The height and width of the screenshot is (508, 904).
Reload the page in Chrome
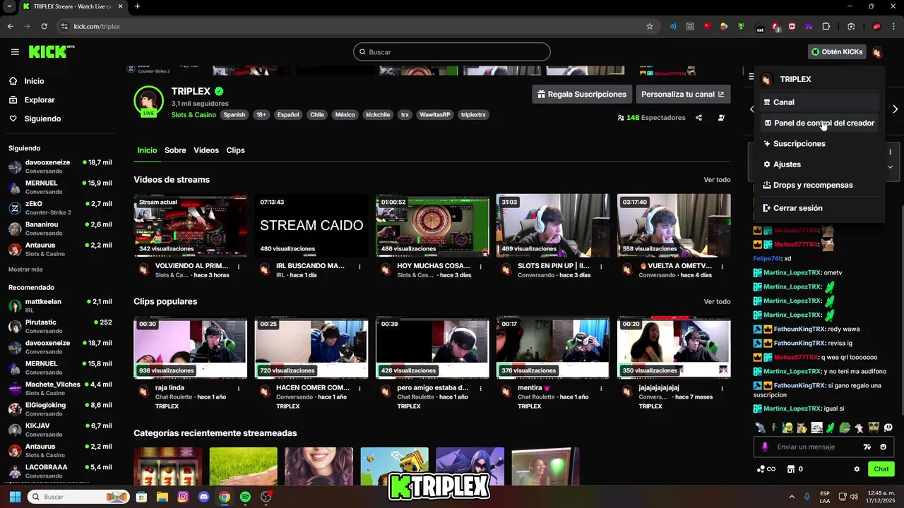[44, 26]
